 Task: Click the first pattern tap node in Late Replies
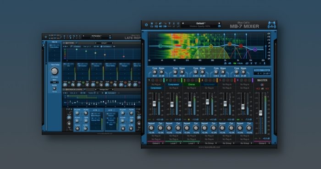pyautogui.click(x=77, y=49)
